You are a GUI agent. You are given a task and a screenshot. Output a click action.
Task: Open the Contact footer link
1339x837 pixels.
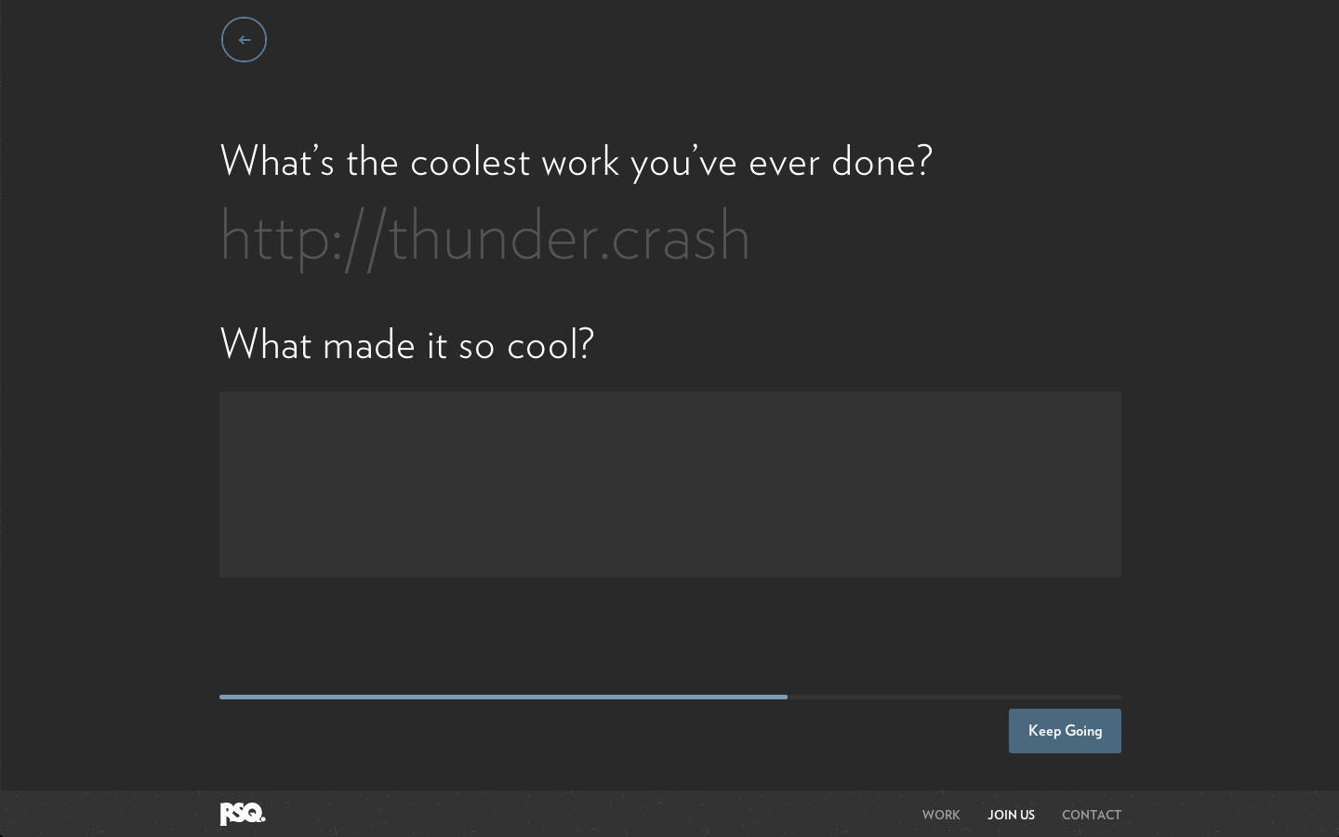point(1091,815)
